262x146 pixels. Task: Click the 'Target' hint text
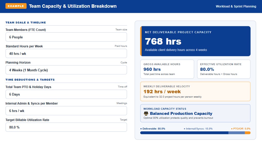click(124, 119)
